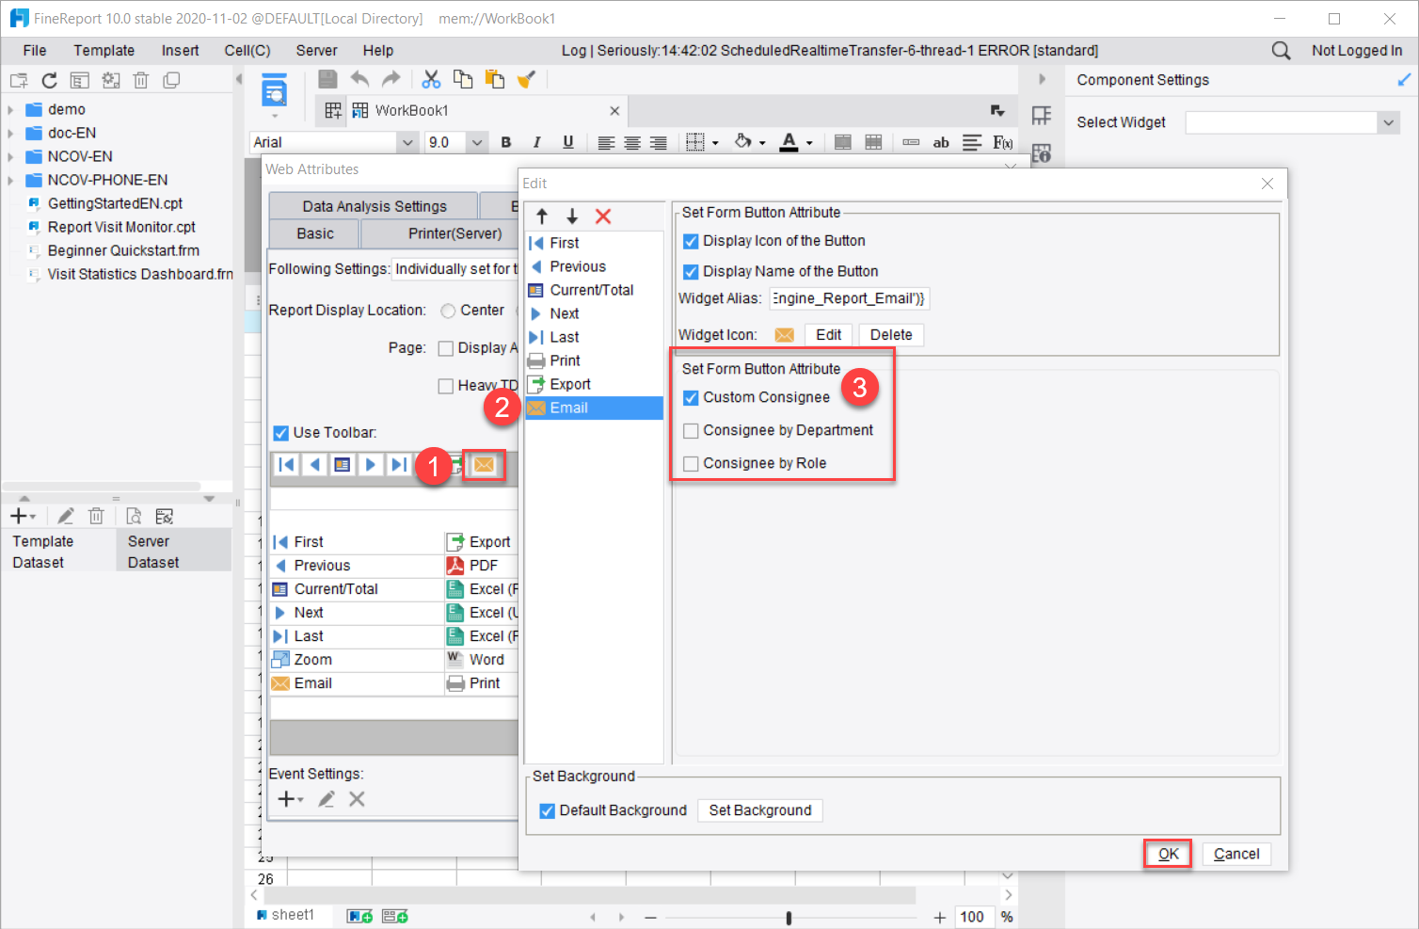Click the add event plus icon under Event Settings

click(x=290, y=799)
